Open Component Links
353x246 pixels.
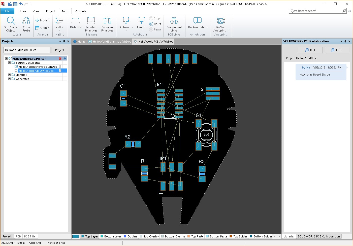click(174, 24)
